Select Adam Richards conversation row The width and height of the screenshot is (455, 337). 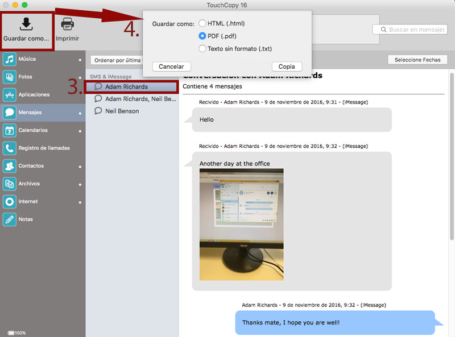coord(131,87)
